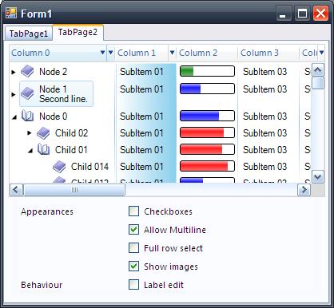
Task: Click the Column 3 header
Action: 268,53
